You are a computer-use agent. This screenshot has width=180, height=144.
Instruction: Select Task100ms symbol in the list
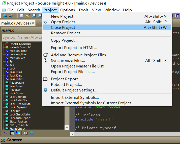[x=16, y=79]
